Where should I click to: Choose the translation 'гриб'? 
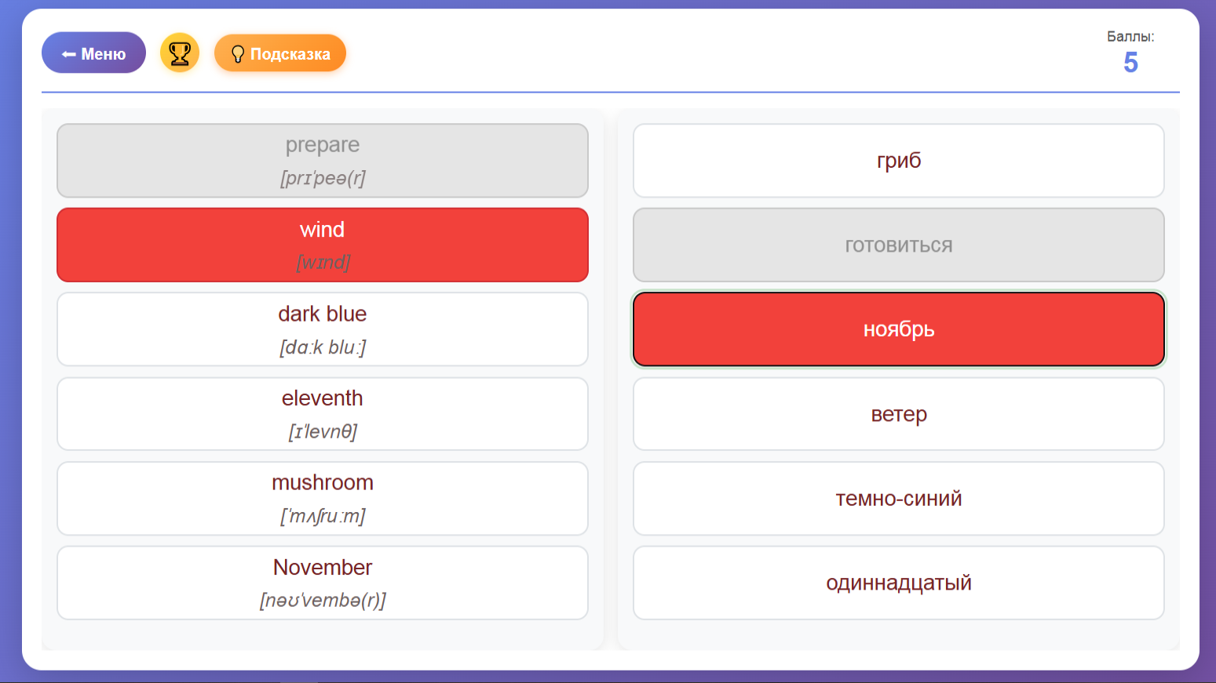point(898,161)
